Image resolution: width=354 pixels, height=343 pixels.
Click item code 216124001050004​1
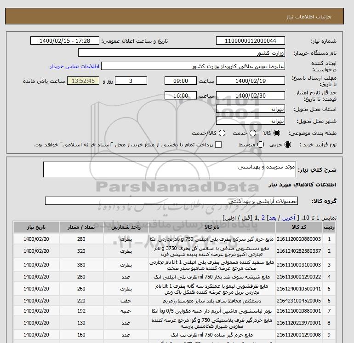point(299,289)
